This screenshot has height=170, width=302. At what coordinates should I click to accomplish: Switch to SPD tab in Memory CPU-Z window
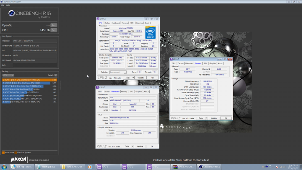pyautogui.click(x=205, y=63)
